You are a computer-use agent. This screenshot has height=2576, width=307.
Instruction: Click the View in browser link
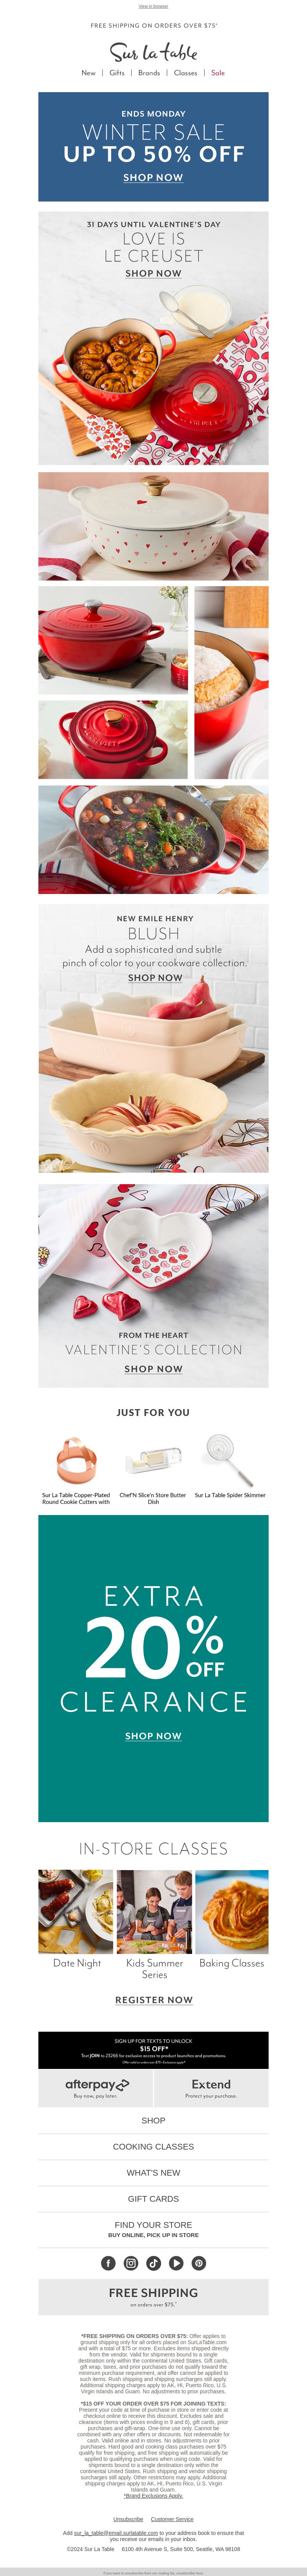click(153, 7)
